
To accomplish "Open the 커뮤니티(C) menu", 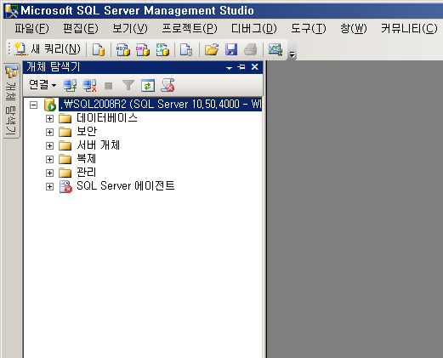I will pos(409,28).
